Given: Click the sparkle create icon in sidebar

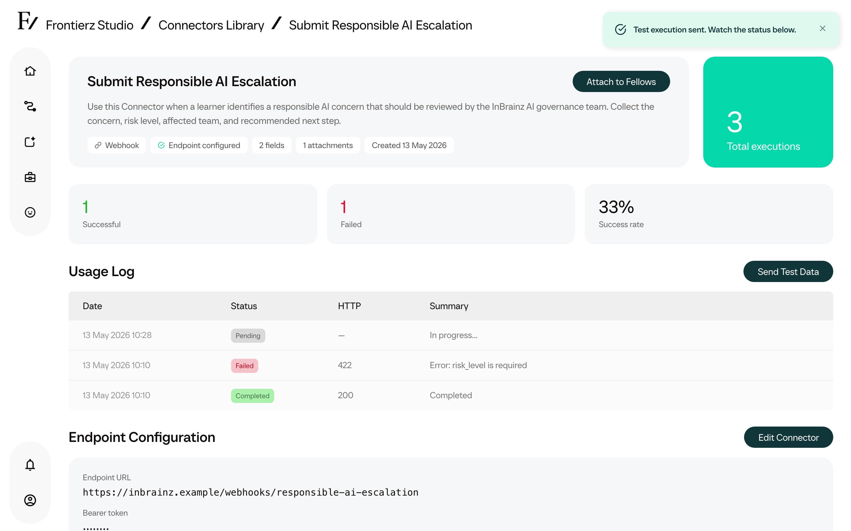Looking at the screenshot, I should [30, 142].
